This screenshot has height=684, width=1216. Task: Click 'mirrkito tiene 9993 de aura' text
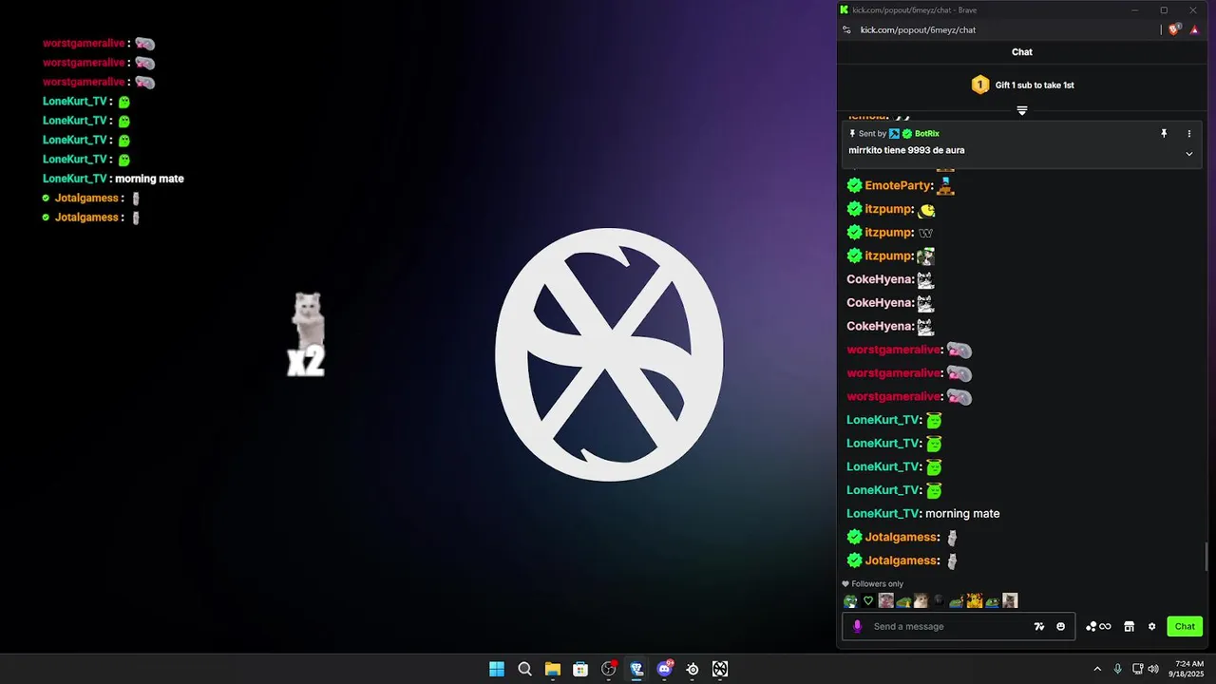coord(906,150)
